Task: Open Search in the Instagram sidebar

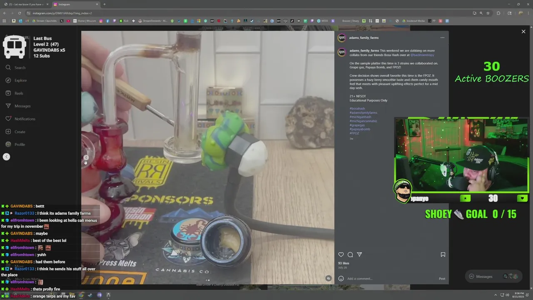Action: tap(15, 67)
